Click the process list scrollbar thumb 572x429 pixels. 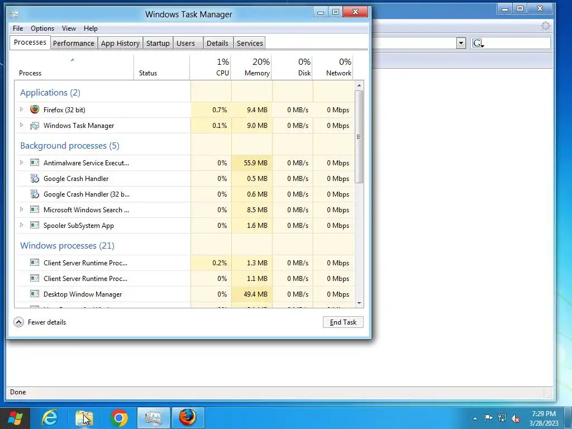359,137
